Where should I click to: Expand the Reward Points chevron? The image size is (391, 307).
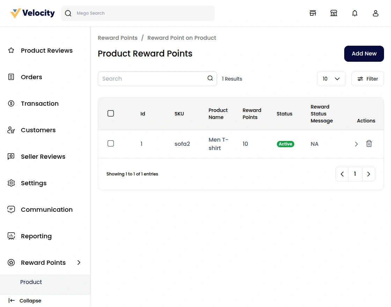click(79, 262)
